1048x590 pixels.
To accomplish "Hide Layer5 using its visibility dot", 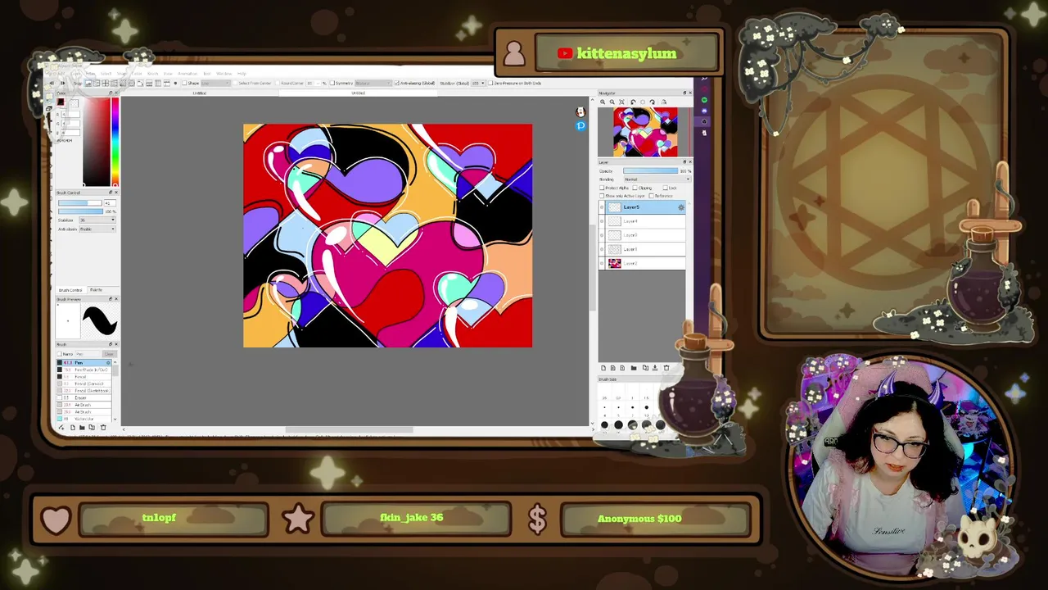I will point(602,207).
